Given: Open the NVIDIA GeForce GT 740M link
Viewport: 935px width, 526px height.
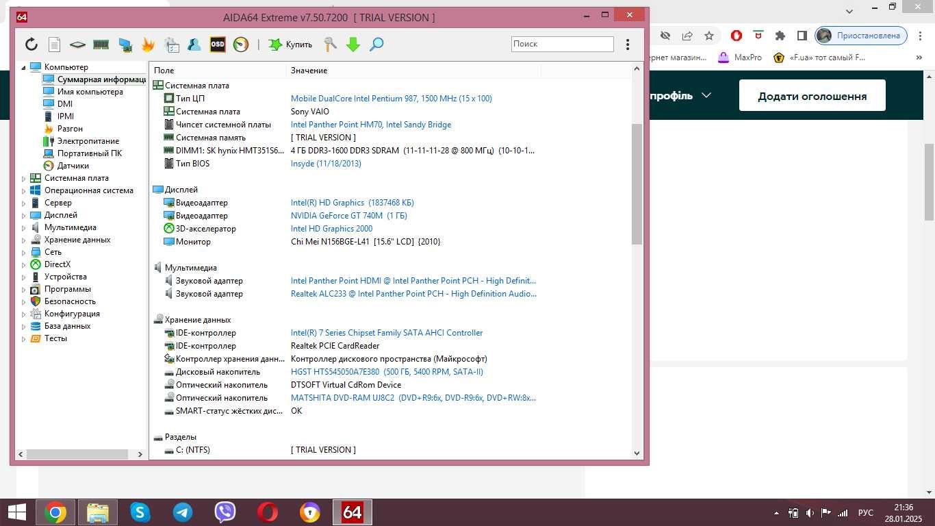Looking at the screenshot, I should [x=349, y=216].
